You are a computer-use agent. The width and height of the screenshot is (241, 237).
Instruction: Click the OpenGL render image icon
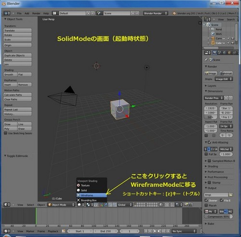pos(186,205)
